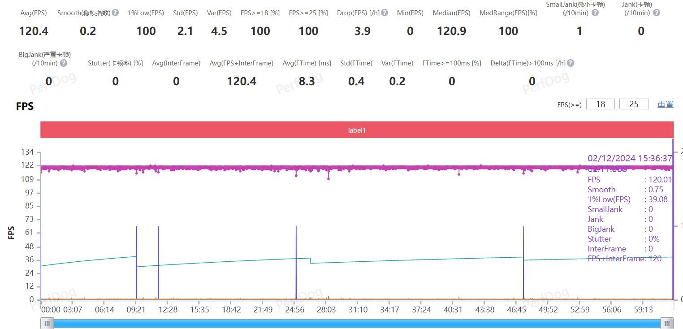This screenshot has width=683, height=329.
Task: Click the lowest FPS dip point near 28:03
Action: tap(329, 179)
